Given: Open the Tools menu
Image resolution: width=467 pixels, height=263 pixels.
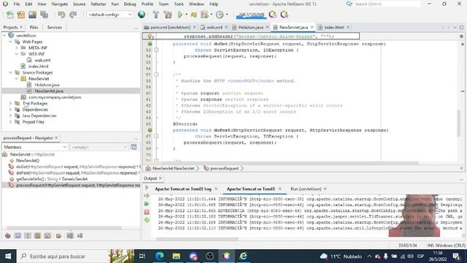Looking at the screenshot, I should click(x=179, y=4).
